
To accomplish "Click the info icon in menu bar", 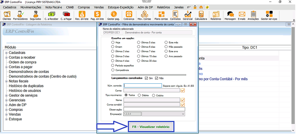I will point(207,7).
